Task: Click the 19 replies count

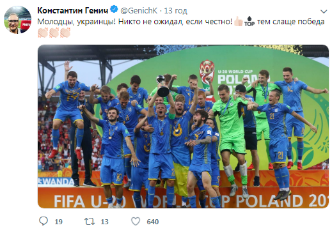Action: tap(59, 222)
